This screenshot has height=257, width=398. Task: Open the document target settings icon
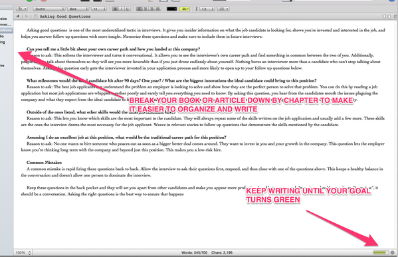(393, 252)
